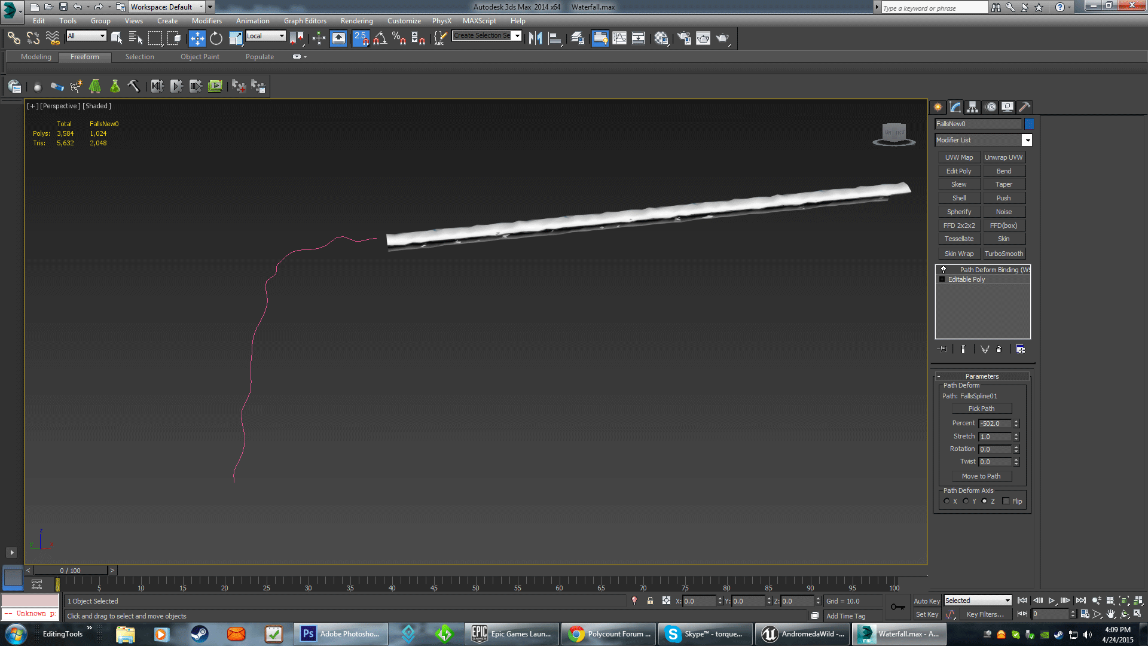Open the Material Editor icon
This screenshot has height=646, width=1148.
pos(661,38)
